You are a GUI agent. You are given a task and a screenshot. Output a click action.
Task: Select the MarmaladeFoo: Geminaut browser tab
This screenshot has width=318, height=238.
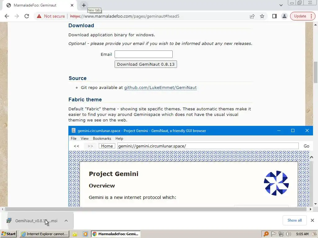(x=40, y=5)
